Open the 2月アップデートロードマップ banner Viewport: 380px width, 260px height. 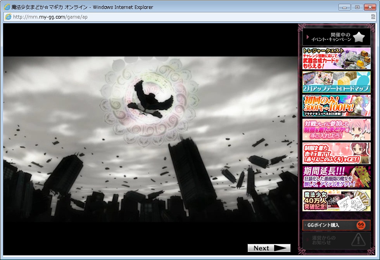[337, 82]
